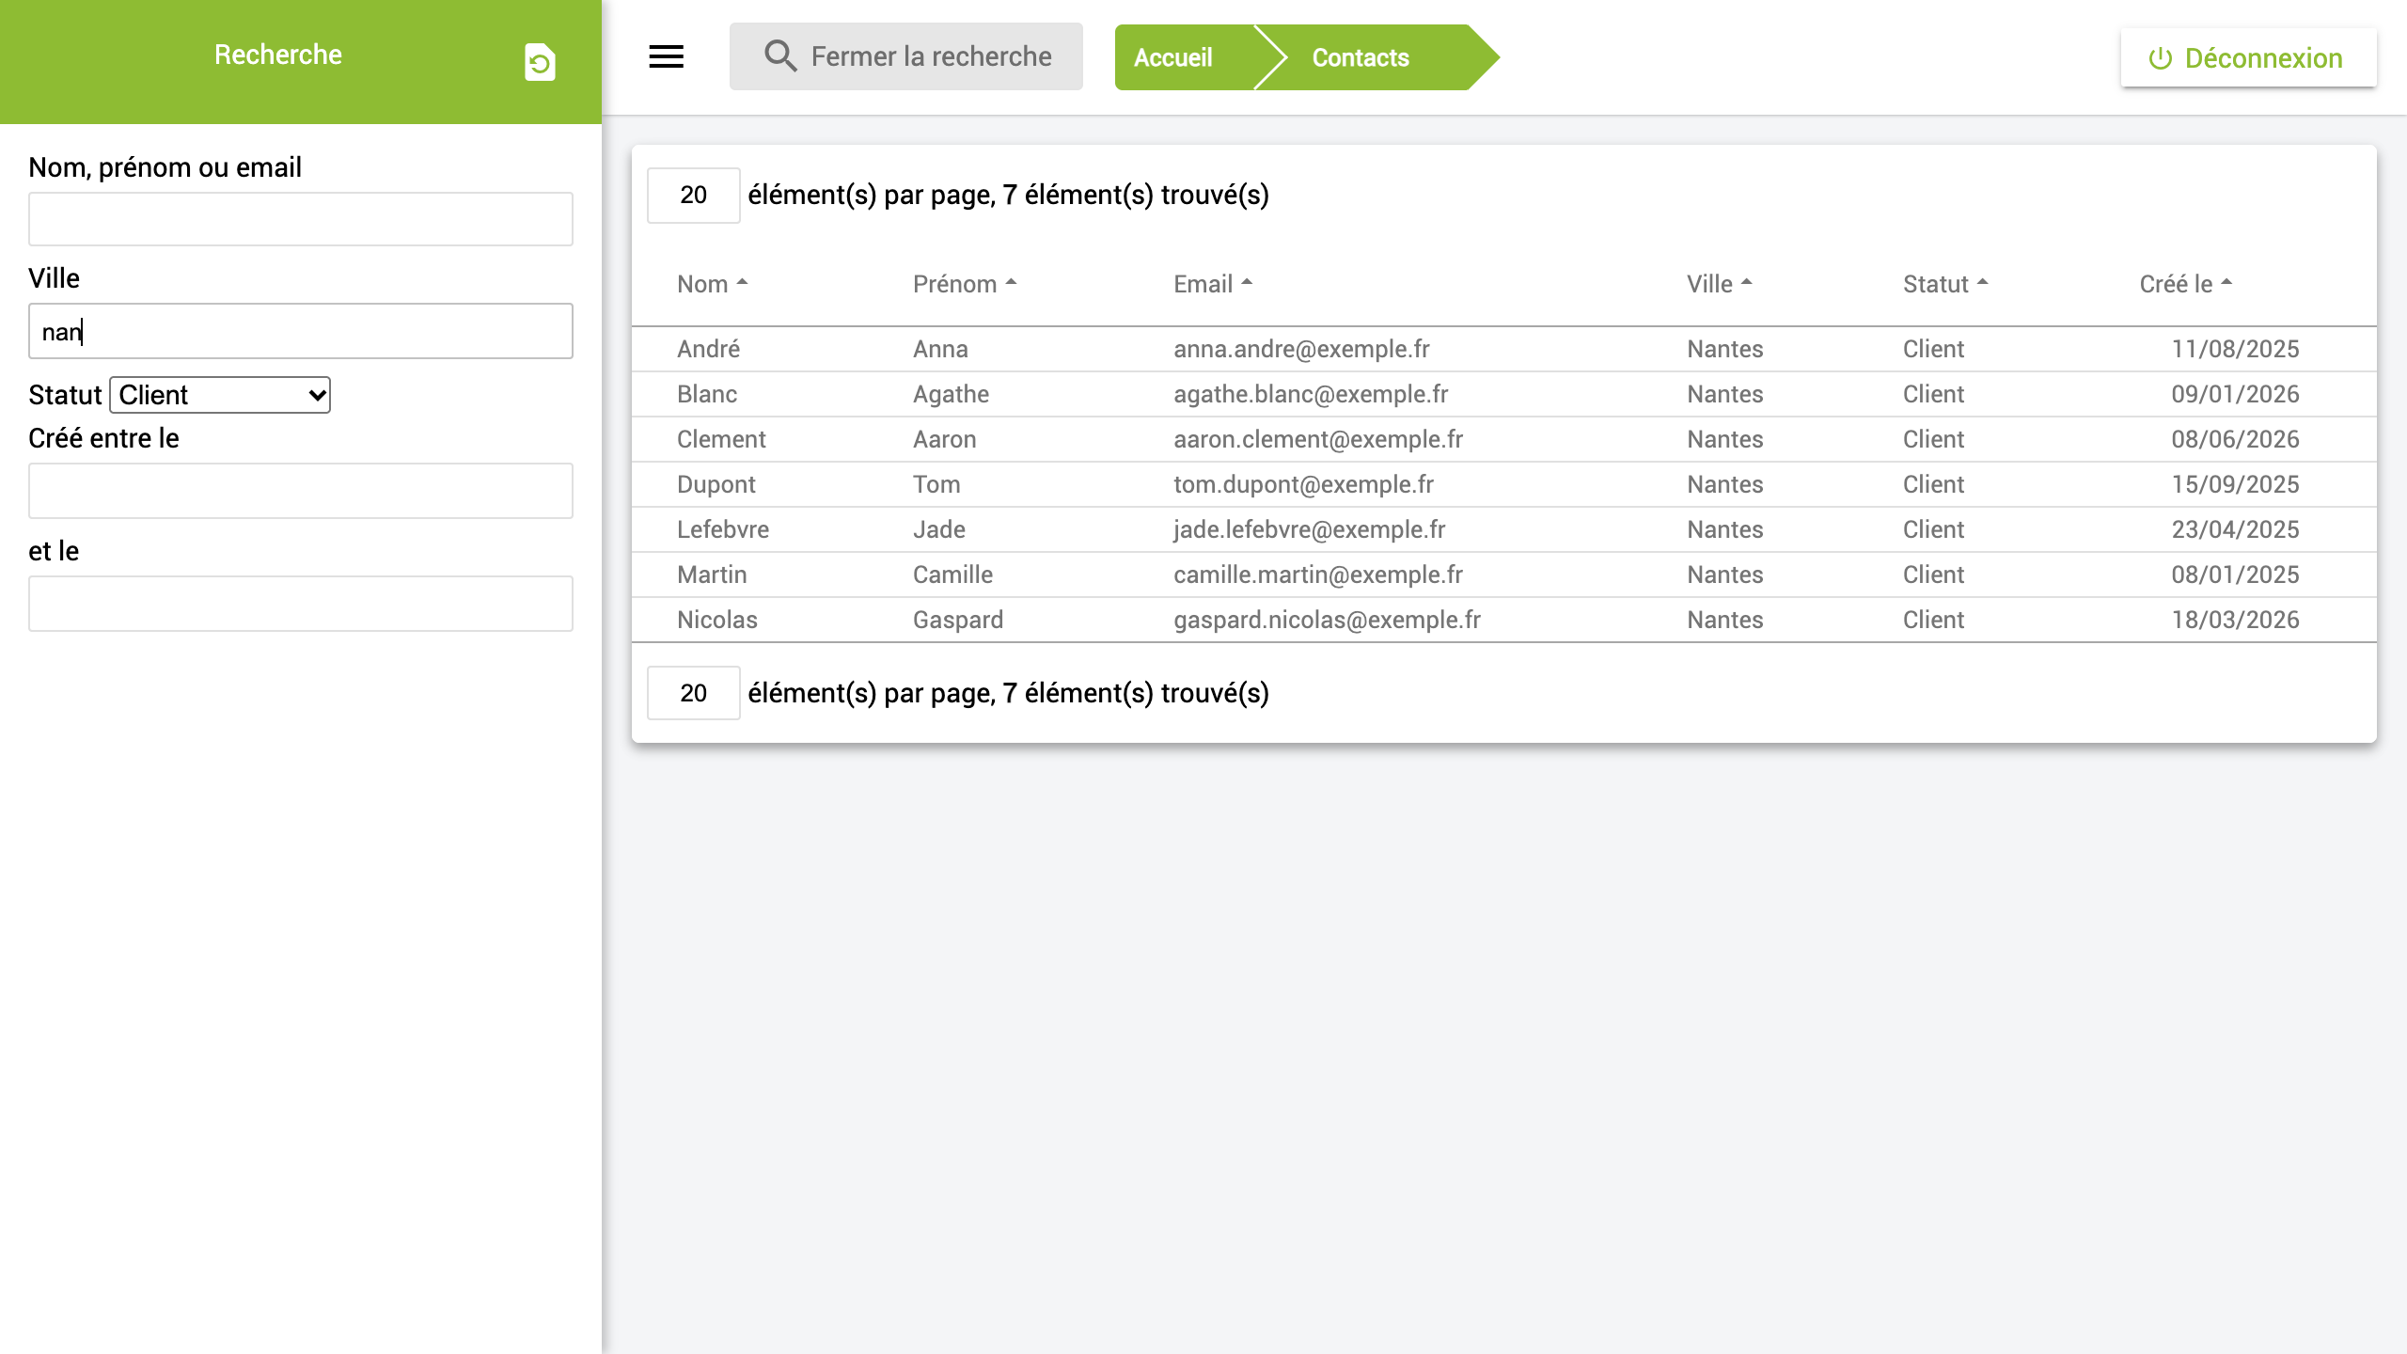Select the Nicolas row name
This screenshot has width=2407, height=1354.
point(716,620)
